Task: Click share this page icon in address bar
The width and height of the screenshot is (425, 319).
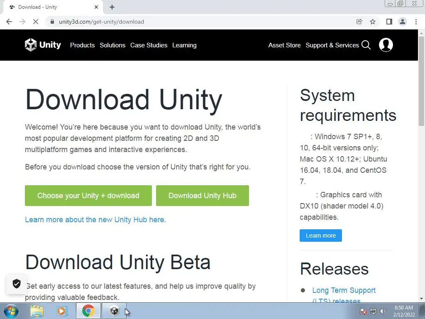Action: [x=359, y=22]
